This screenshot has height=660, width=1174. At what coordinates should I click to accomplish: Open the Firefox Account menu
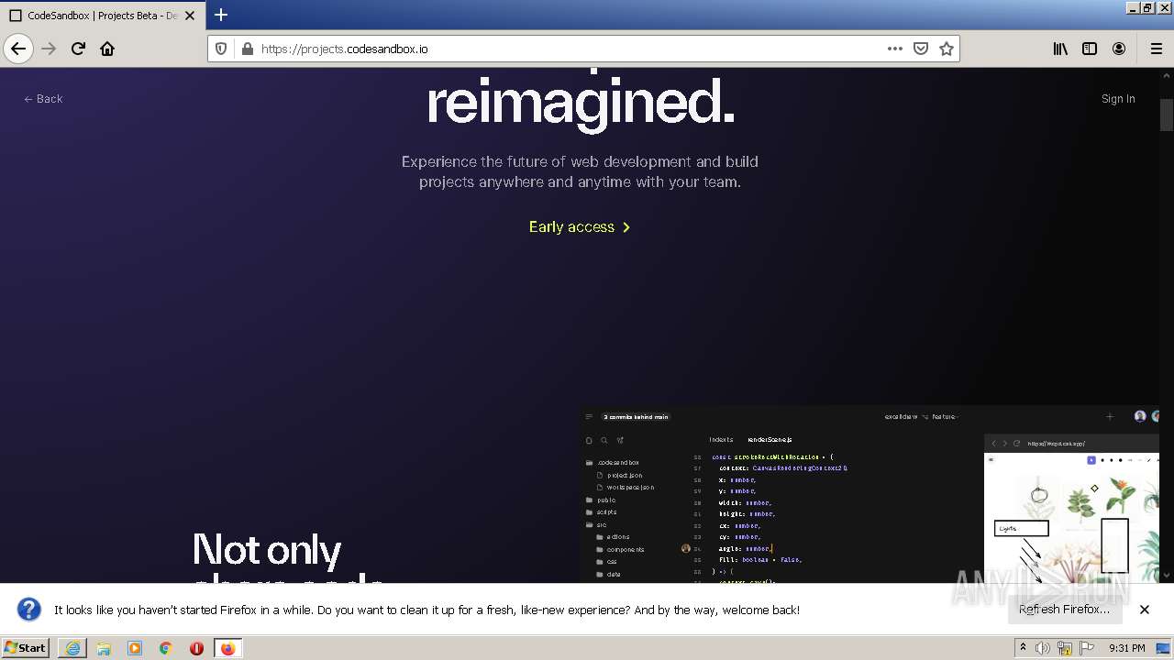1119,49
